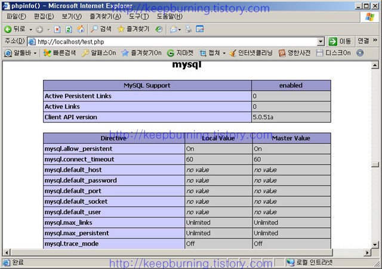Click the mysql.default_password directive cell
The width and height of the screenshot is (382, 269).
pos(114,180)
